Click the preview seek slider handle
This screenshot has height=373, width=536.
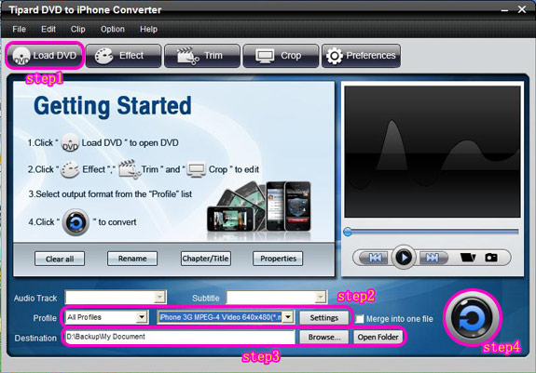(x=348, y=232)
